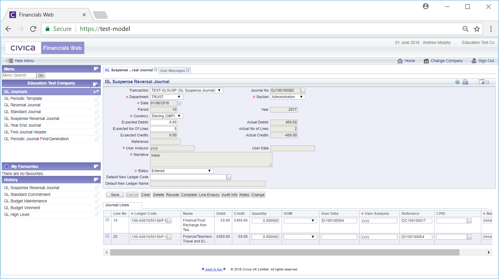
Task: Open ledger code lookup for line 10
Action: coord(169,221)
